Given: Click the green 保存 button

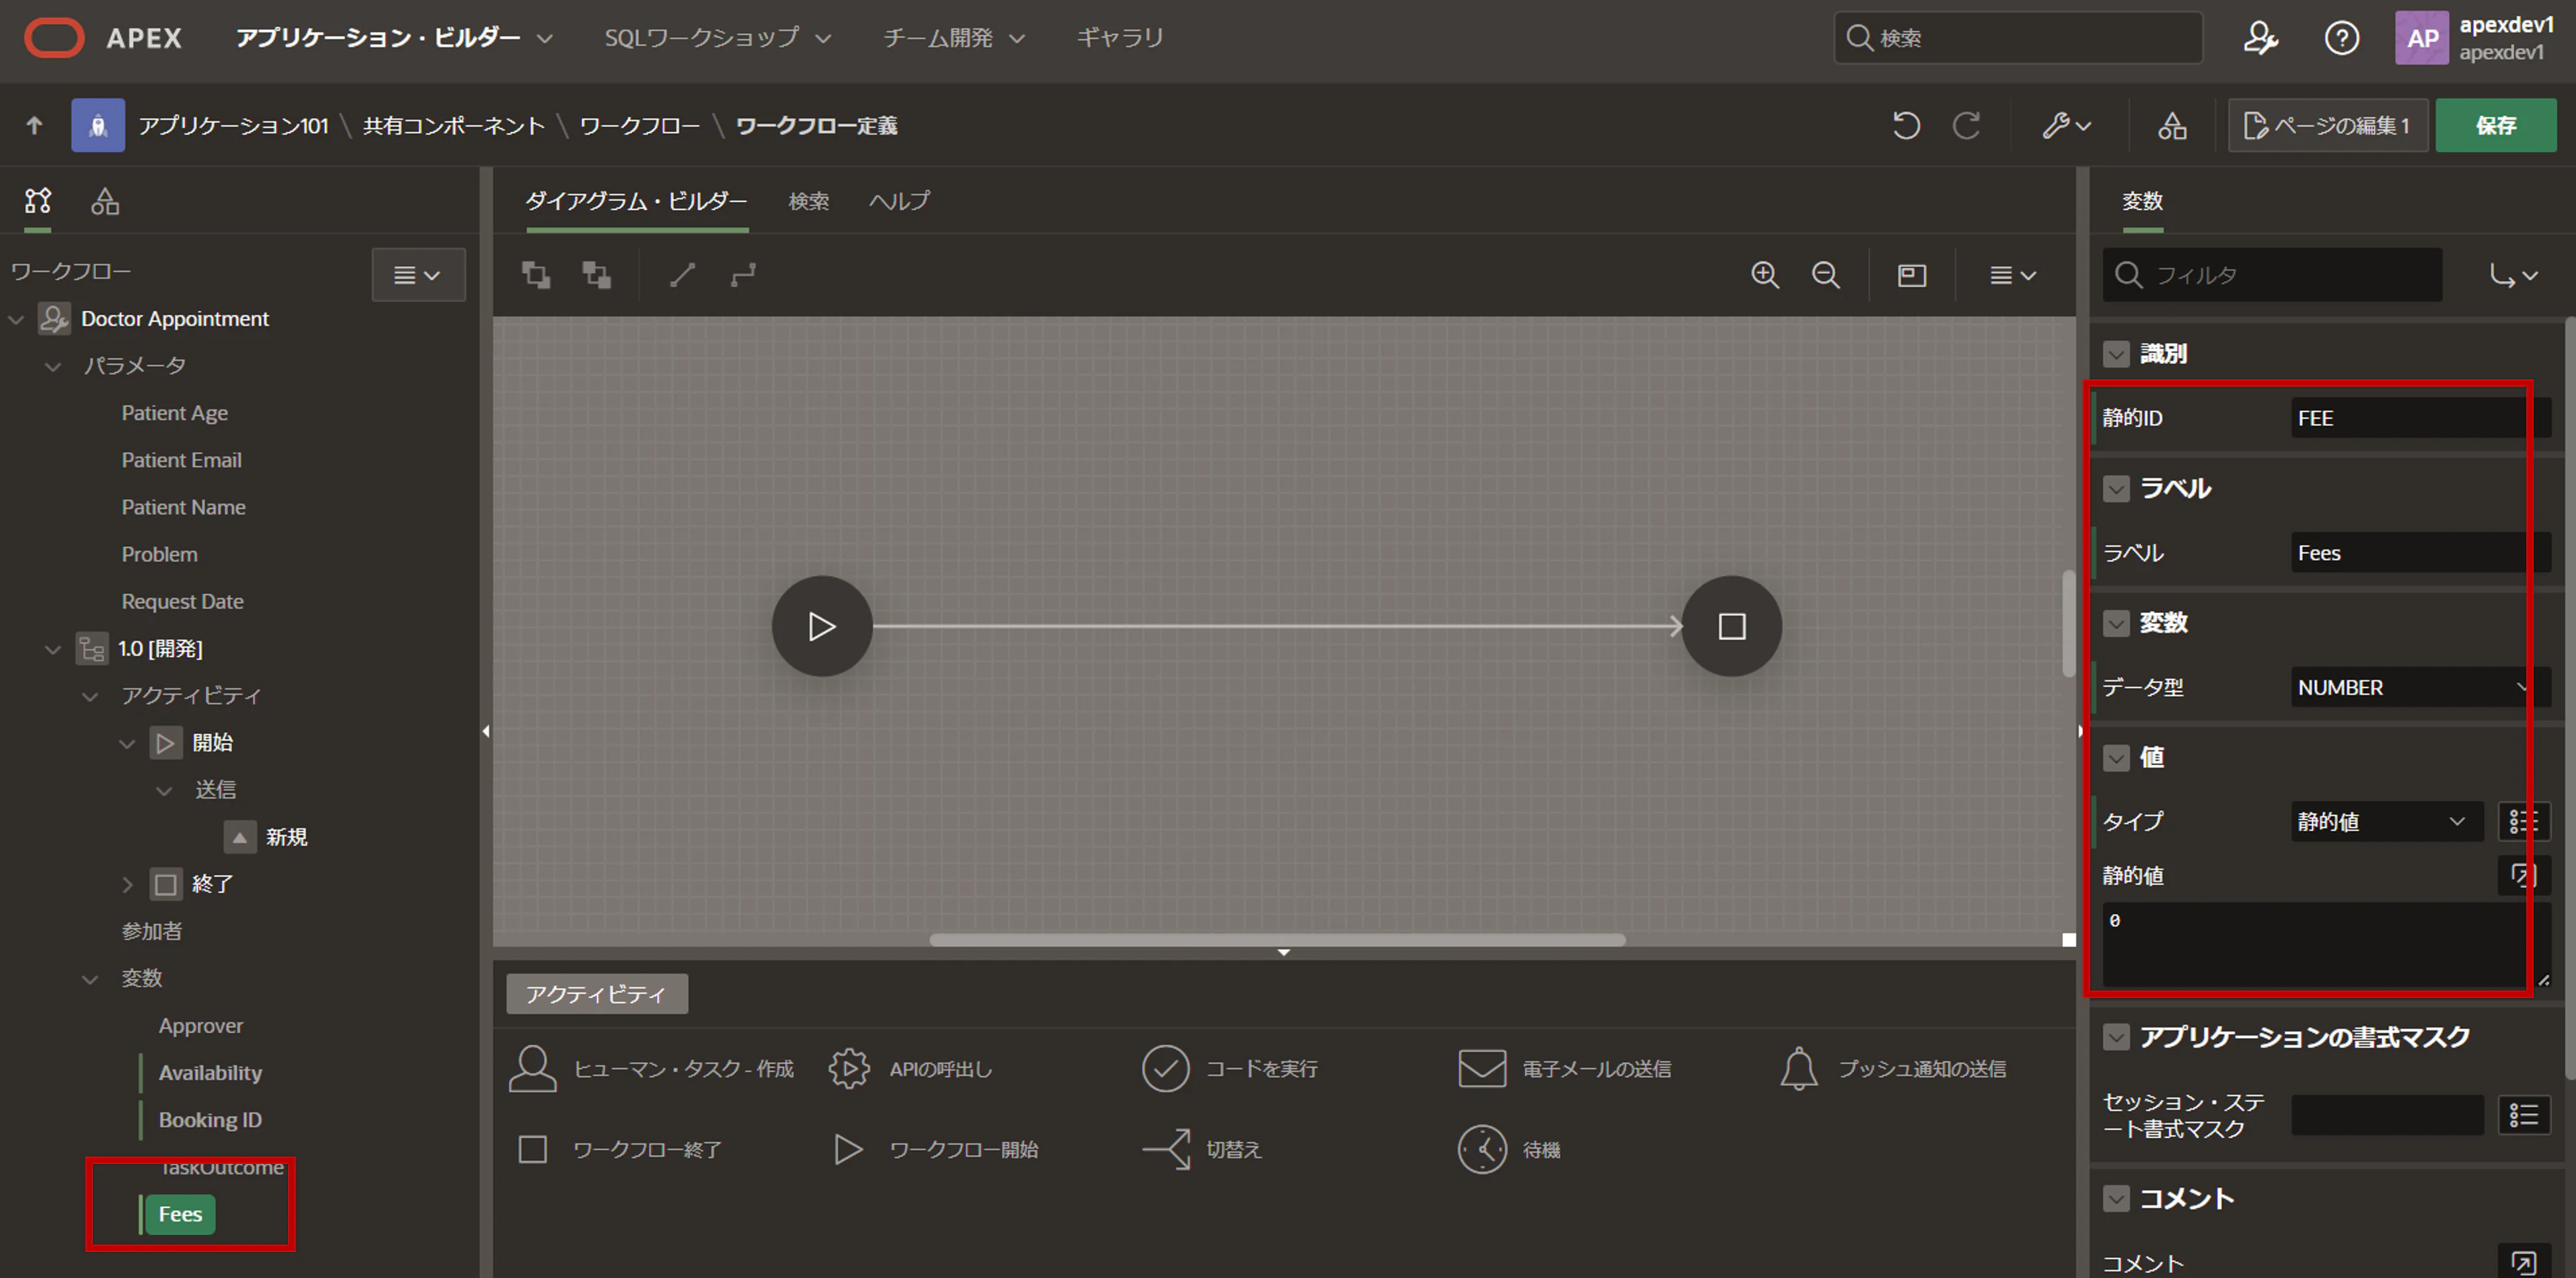Looking at the screenshot, I should [x=2495, y=126].
